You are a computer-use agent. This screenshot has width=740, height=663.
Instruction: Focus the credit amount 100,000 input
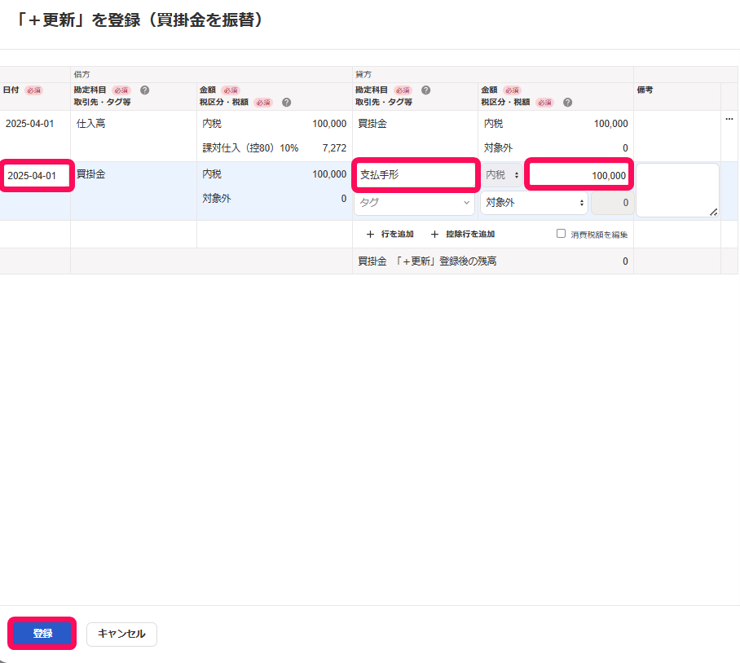pos(579,175)
